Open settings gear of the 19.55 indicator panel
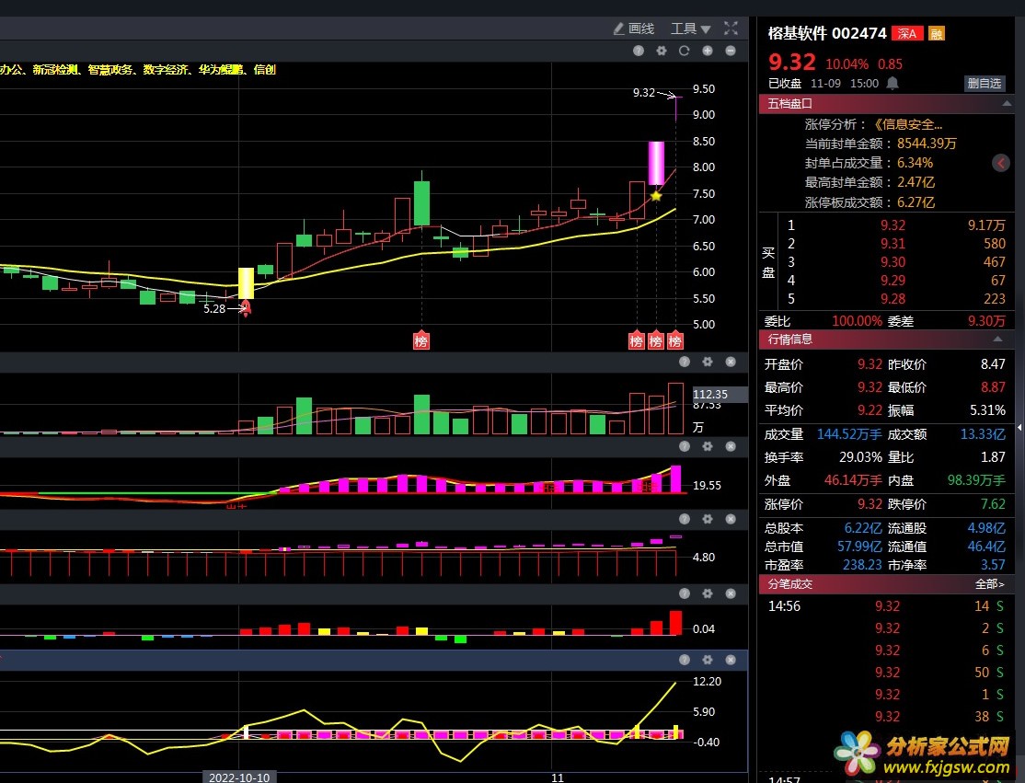This screenshot has width=1025, height=783. tap(708, 445)
